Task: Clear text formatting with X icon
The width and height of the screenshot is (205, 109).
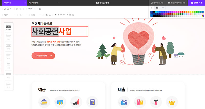Action: tap(73, 15)
